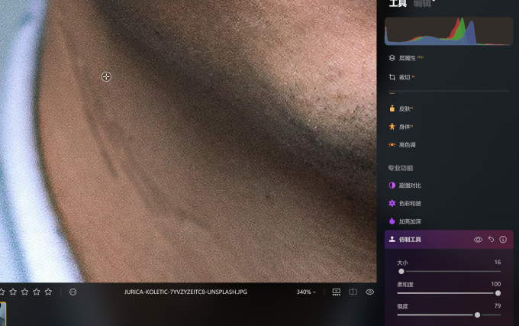This screenshot has width=519, height=326.
Task: Toggle before/after compare view icon
Action: (x=353, y=292)
